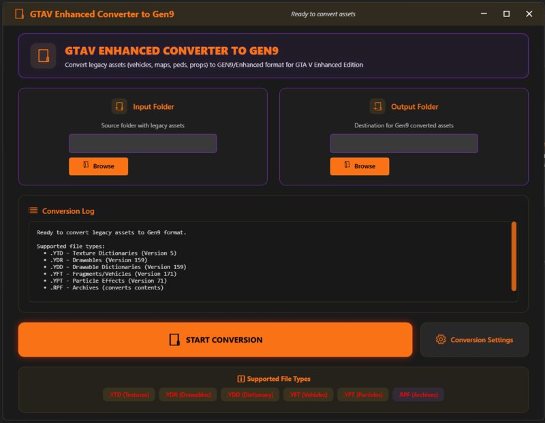Click the output folder path field
Viewport: 545px width, 423px height.
point(404,143)
